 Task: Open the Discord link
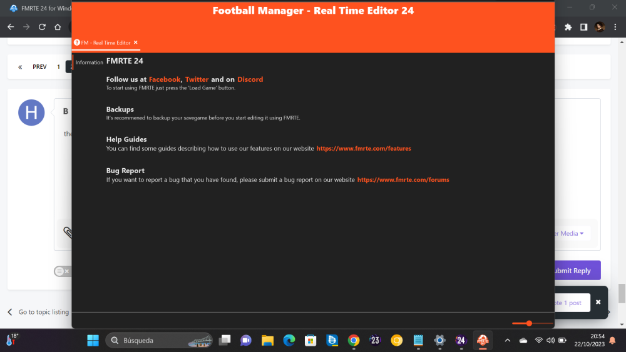[250, 79]
